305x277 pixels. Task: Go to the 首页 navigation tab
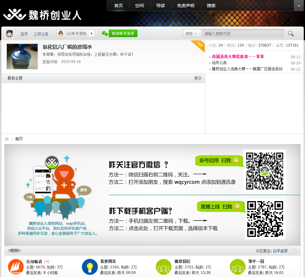click(119, 6)
